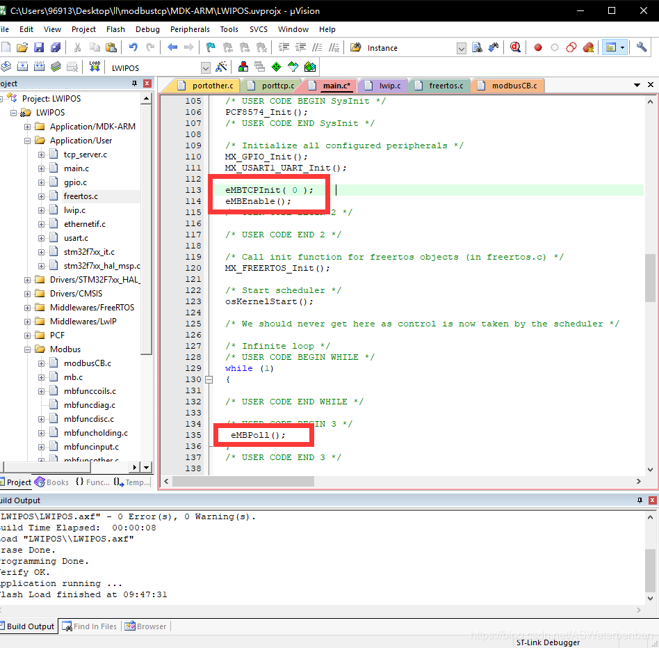
Task: Select ethernetif.c in the project tree
Action: 85,224
